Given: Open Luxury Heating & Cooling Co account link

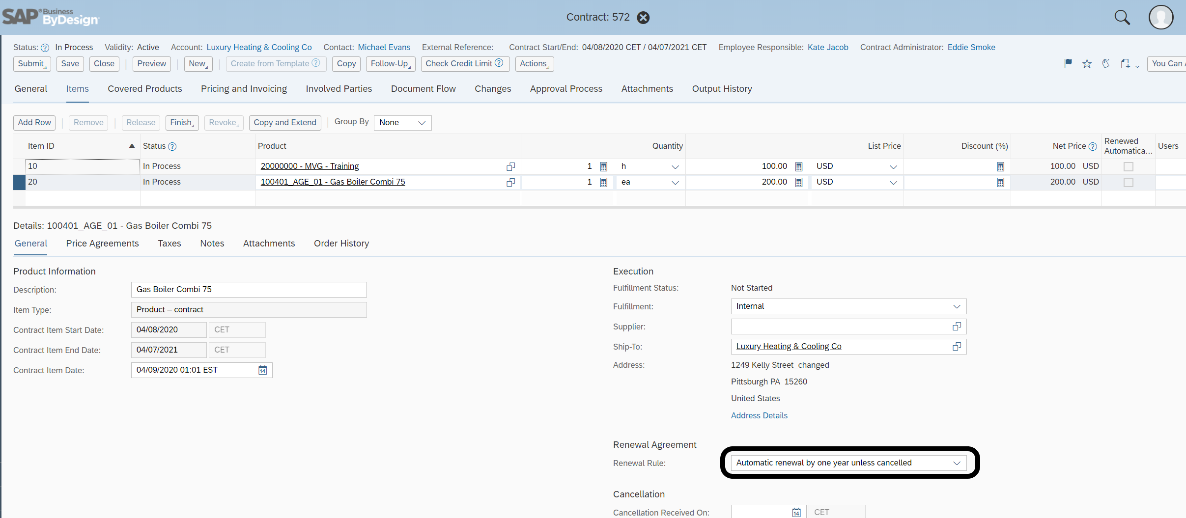Looking at the screenshot, I should pos(259,48).
